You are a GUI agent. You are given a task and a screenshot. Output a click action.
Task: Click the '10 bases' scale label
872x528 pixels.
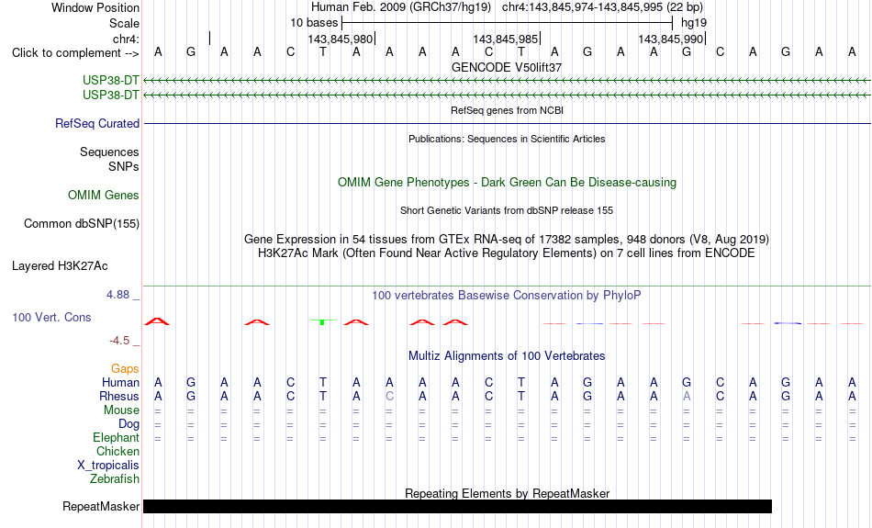pos(314,23)
